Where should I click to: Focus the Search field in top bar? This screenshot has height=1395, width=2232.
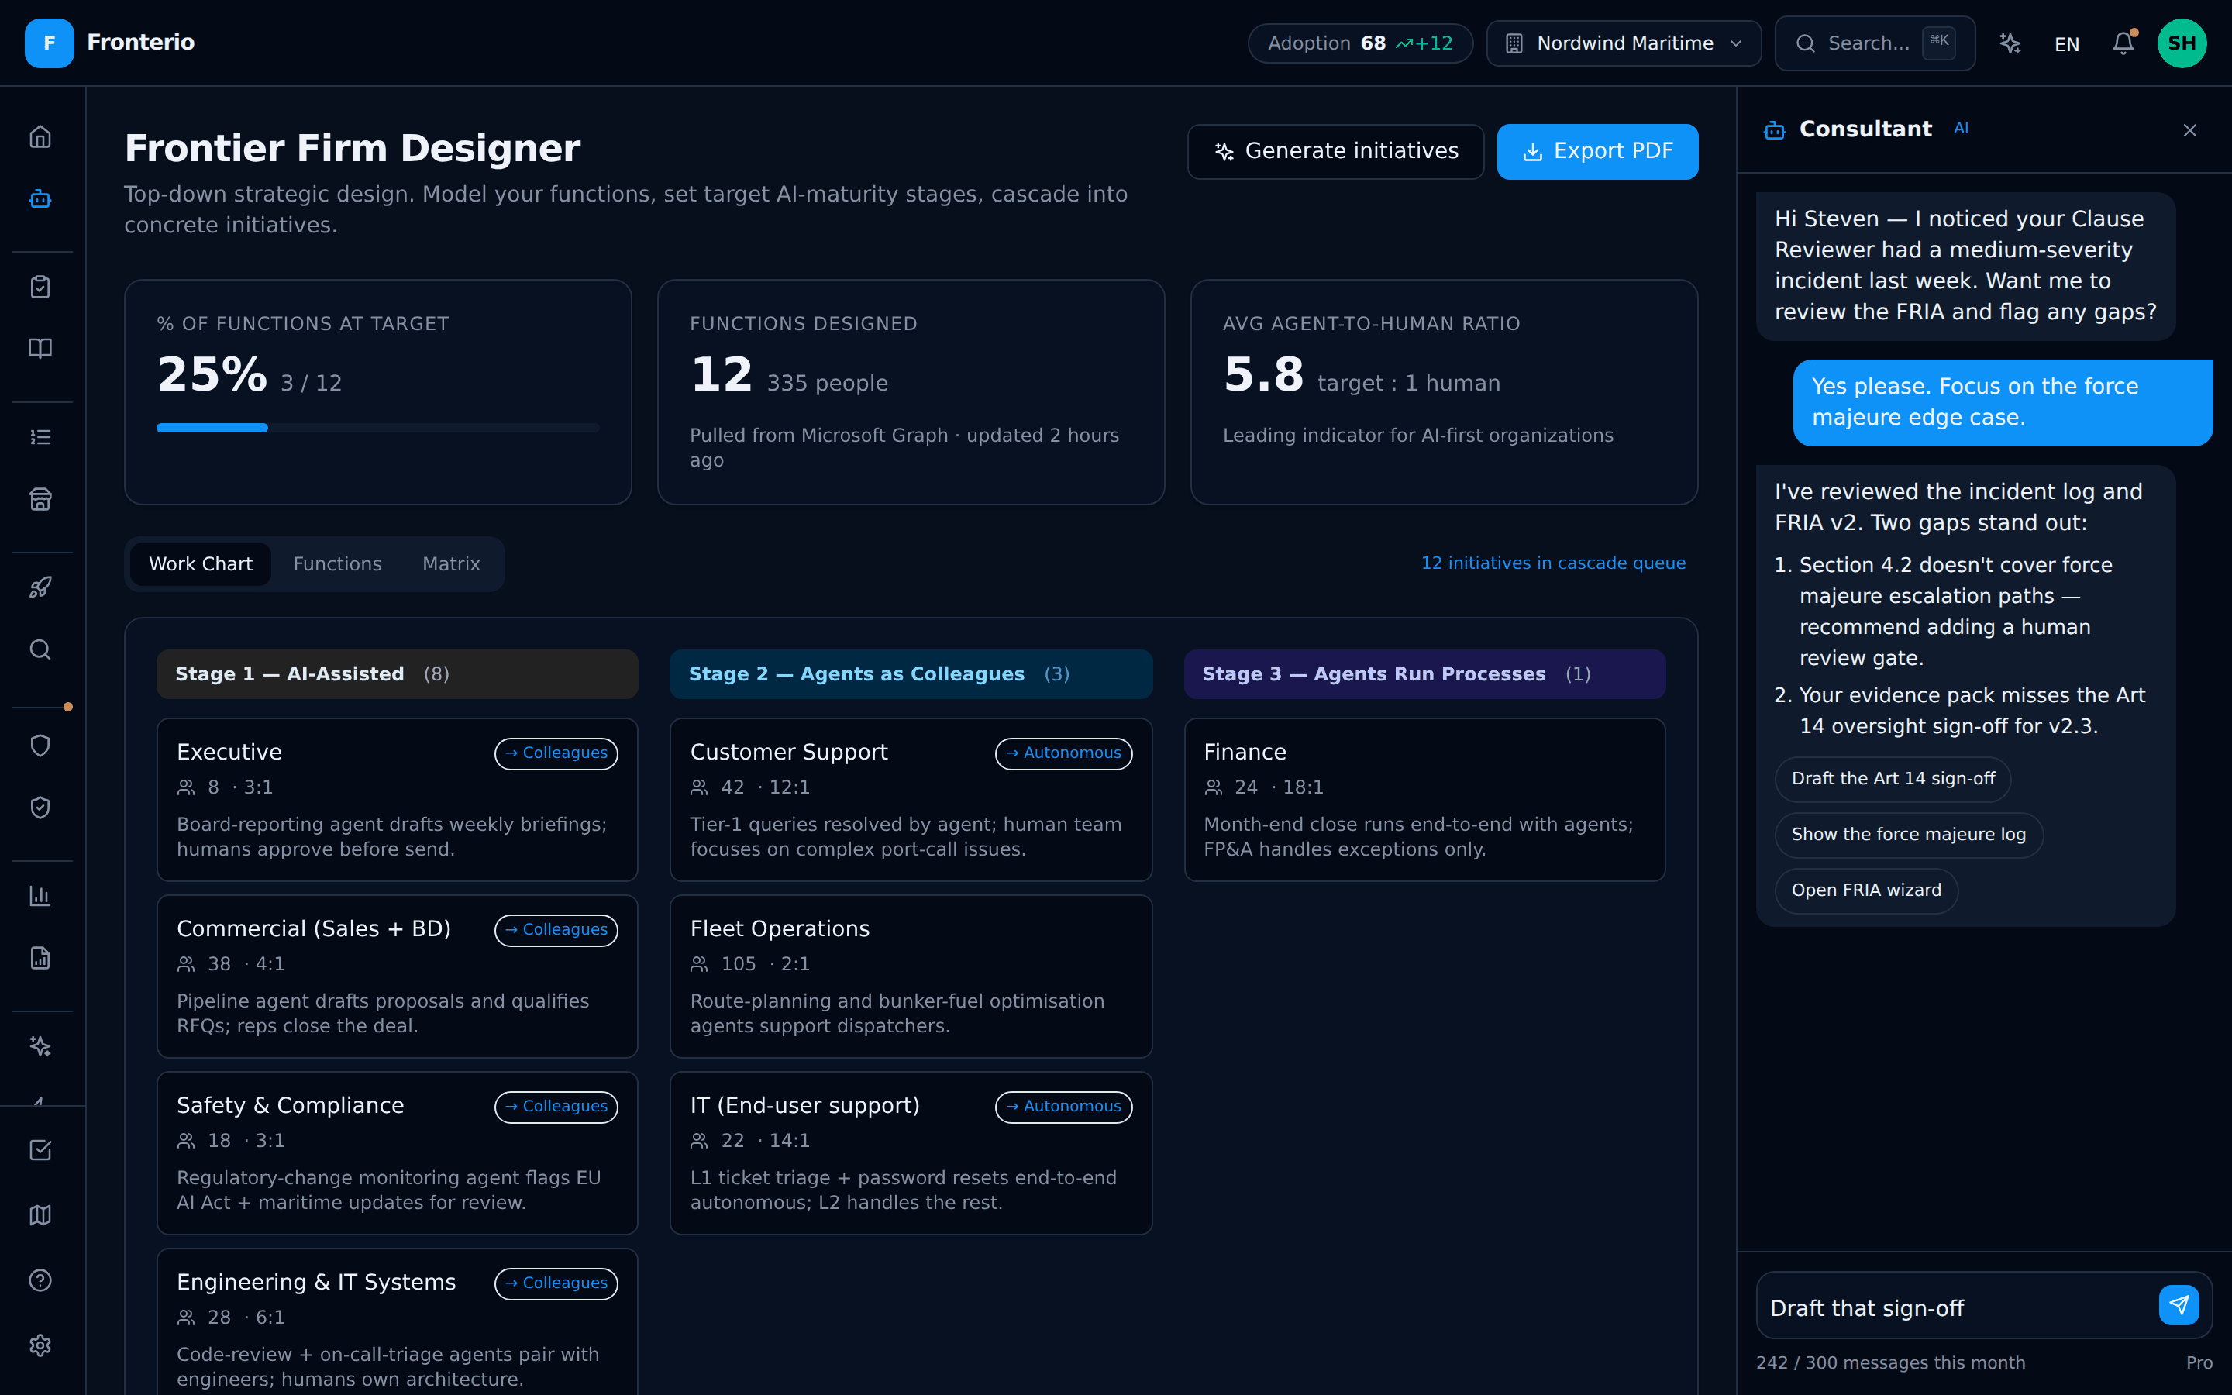(1875, 43)
